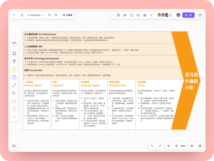Viewport: 214px width, 161px height.
Task: Open the book guide icon
Action: [200, 146]
